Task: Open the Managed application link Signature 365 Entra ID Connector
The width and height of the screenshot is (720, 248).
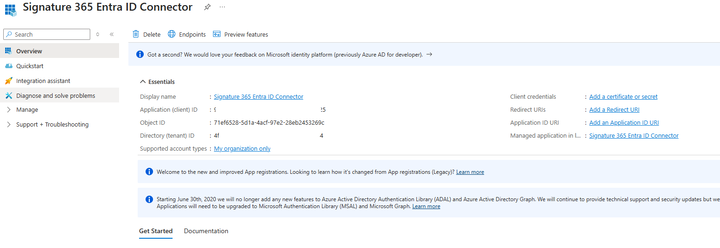Action: 634,136
